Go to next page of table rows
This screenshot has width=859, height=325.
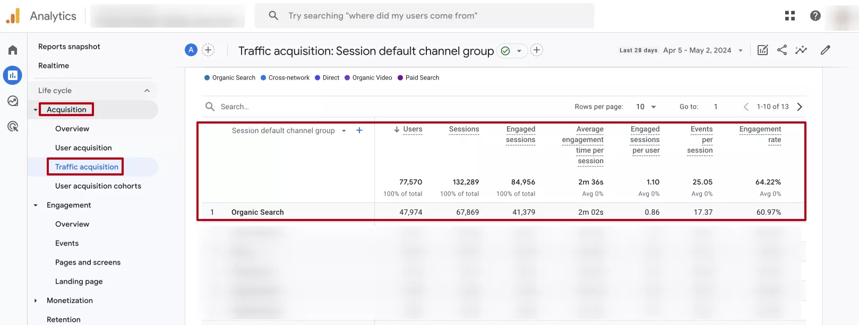click(x=800, y=107)
